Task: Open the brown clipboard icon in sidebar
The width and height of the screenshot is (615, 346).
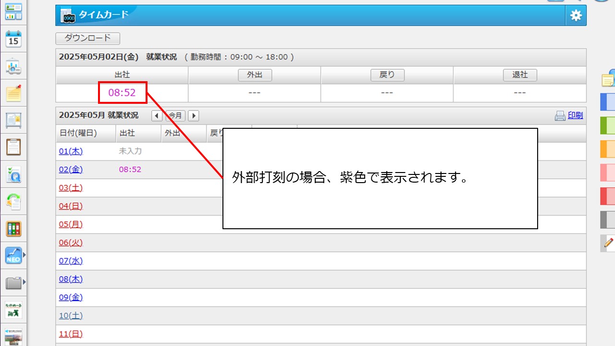Action: pos(13,147)
